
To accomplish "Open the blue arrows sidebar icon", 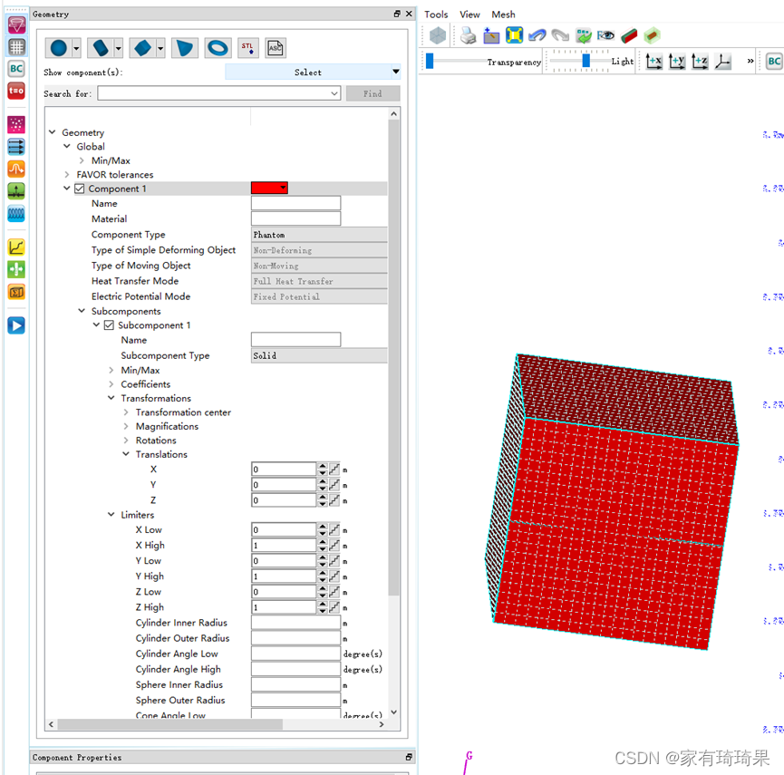I will pyautogui.click(x=16, y=147).
